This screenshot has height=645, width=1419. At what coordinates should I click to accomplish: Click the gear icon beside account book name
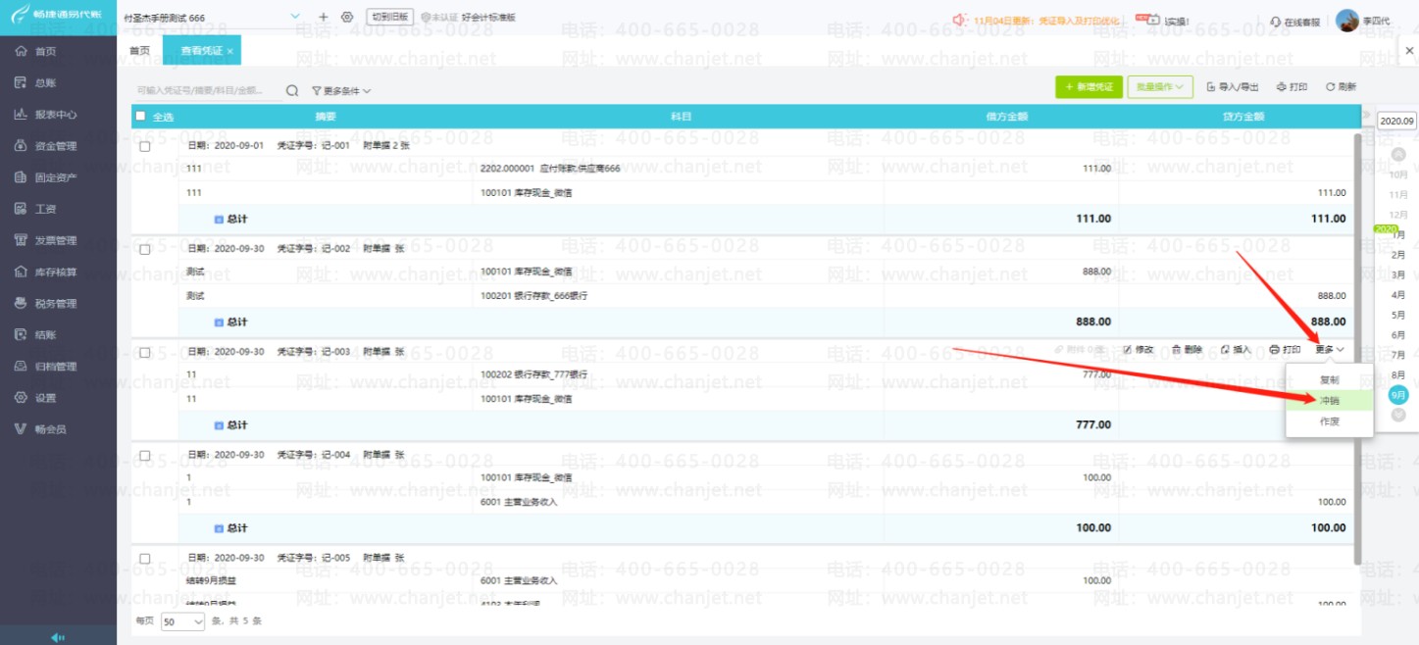347,18
